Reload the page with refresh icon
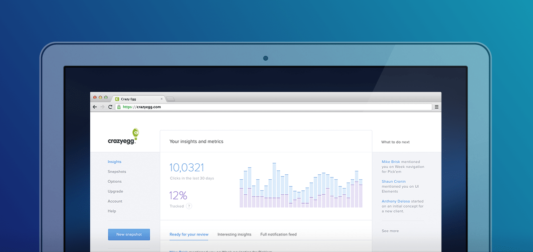 pos(110,107)
